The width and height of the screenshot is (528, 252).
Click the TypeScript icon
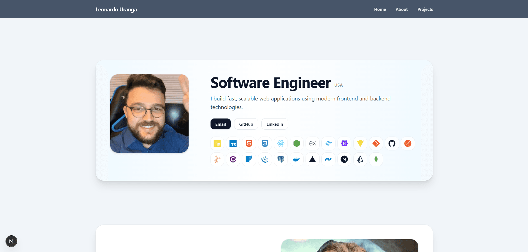233,143
